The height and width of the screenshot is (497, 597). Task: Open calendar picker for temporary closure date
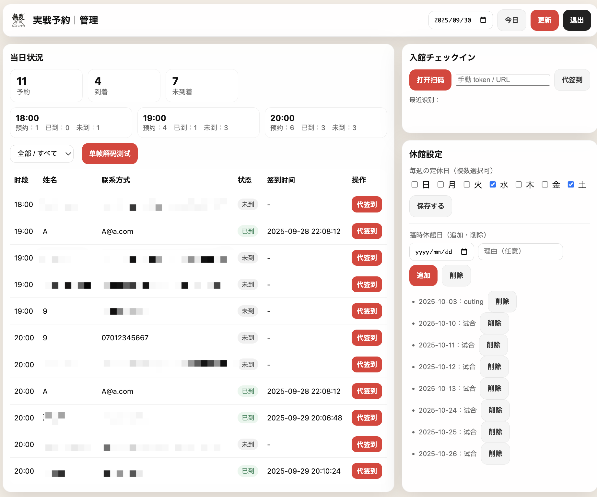[x=464, y=252]
